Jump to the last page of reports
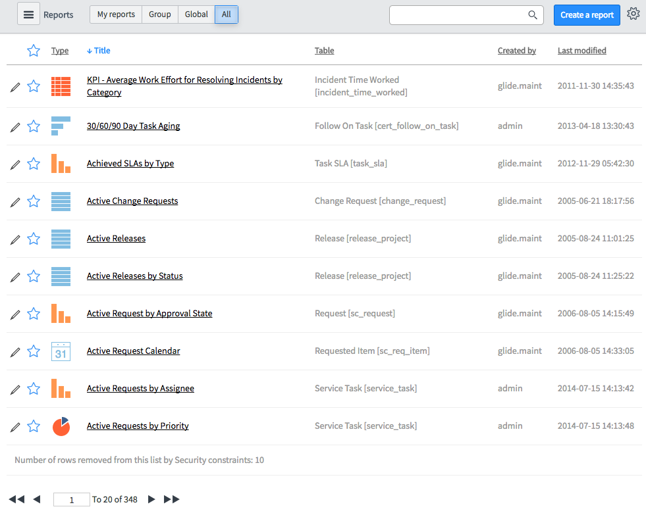Screen dimensions: 646x513 click(x=172, y=499)
